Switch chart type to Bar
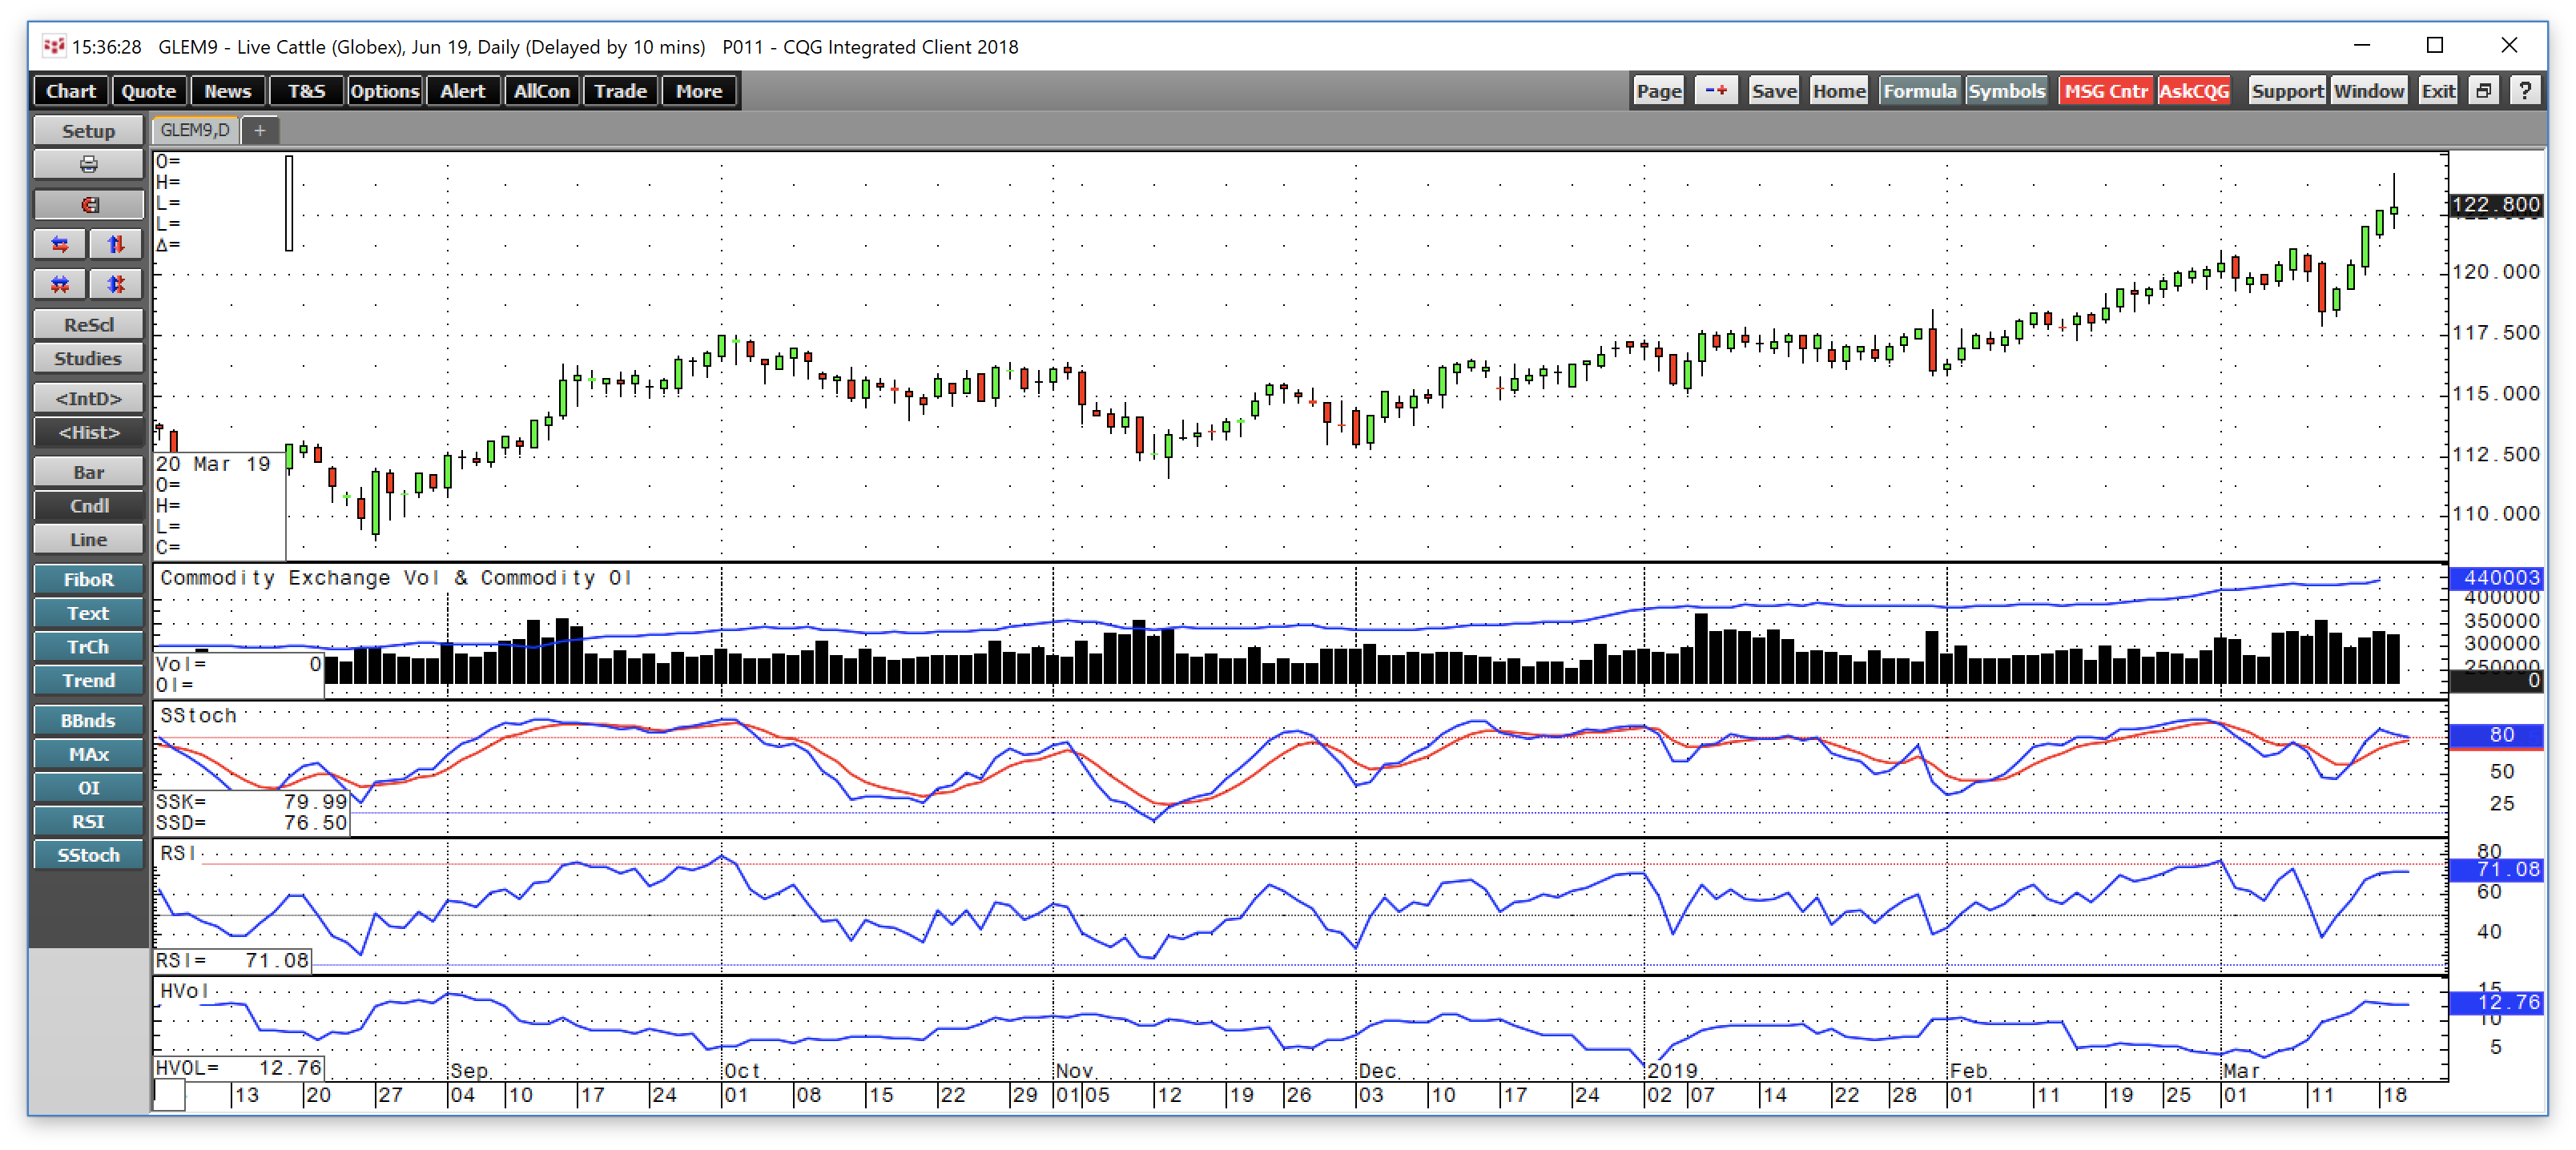The width and height of the screenshot is (2576, 1150). coord(88,472)
